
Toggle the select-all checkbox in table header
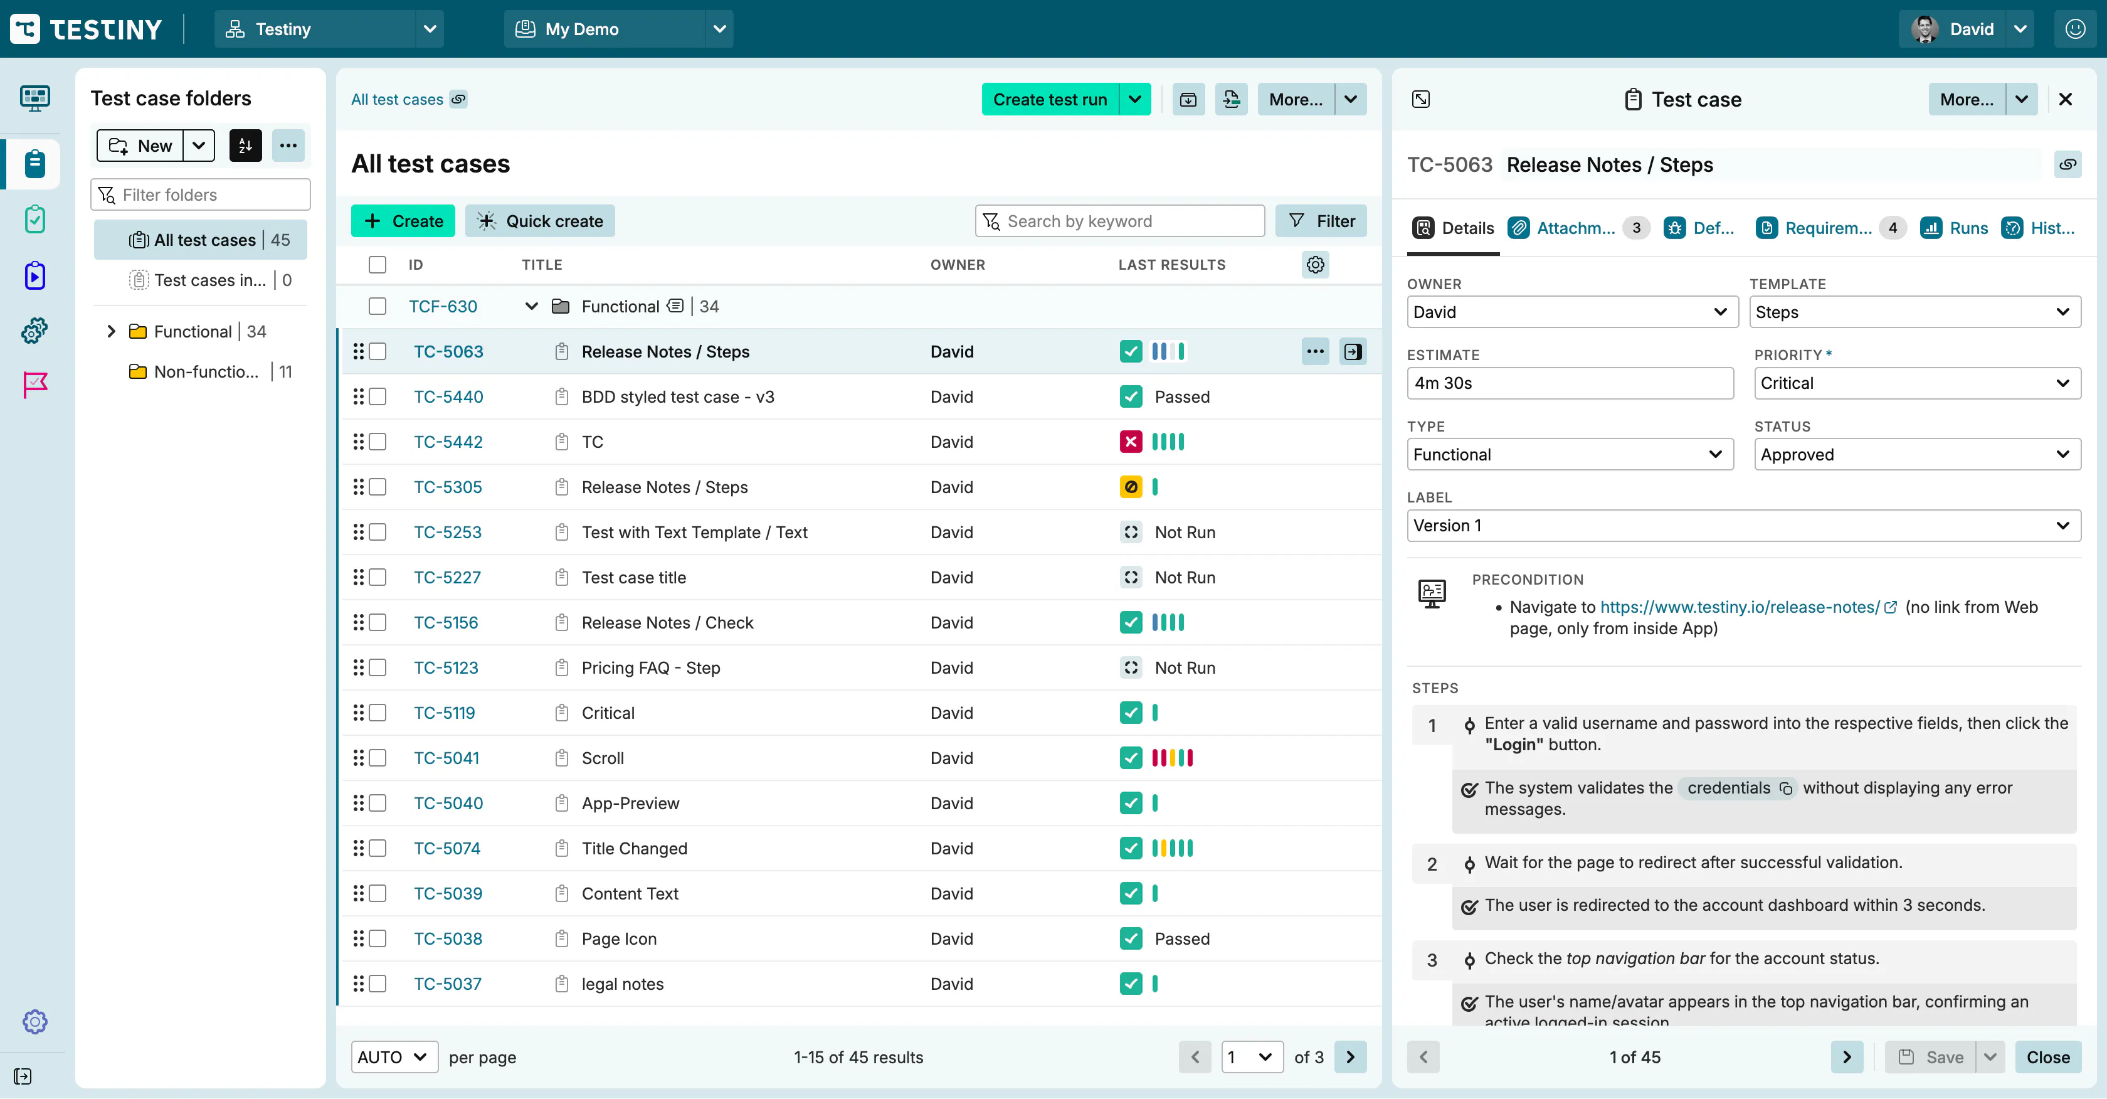coord(377,264)
